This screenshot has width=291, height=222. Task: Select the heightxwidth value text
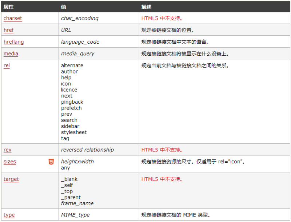pos(77,162)
